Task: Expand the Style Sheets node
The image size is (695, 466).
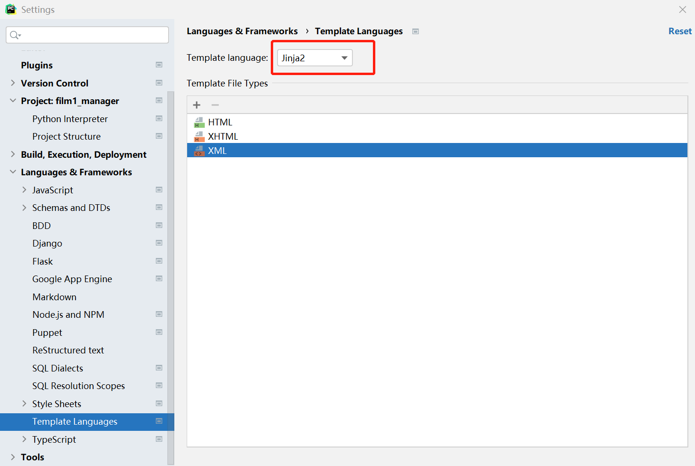Action: pos(24,403)
